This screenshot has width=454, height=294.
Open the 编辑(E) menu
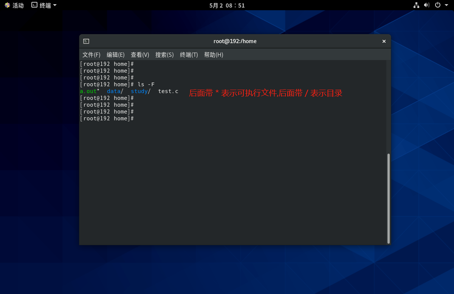(116, 55)
